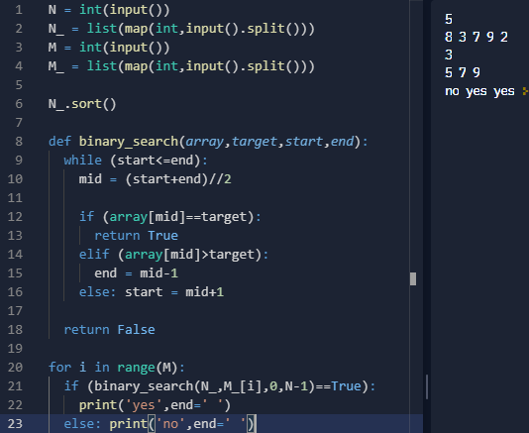529x433 pixels.
Task: Click line number 20 in gutter
Action: [x=15, y=368]
